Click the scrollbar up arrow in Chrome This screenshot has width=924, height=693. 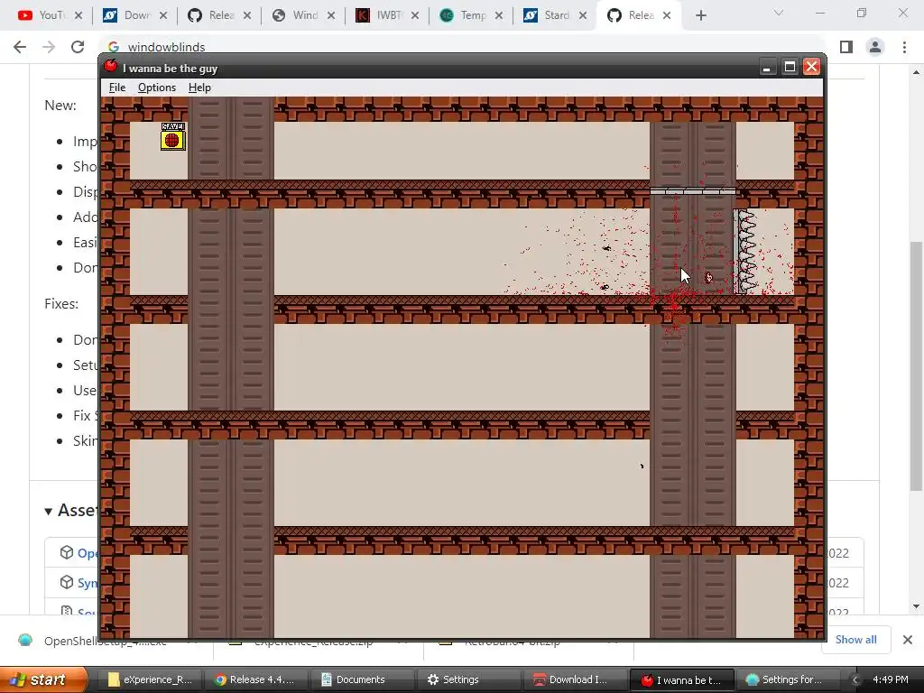point(916,72)
